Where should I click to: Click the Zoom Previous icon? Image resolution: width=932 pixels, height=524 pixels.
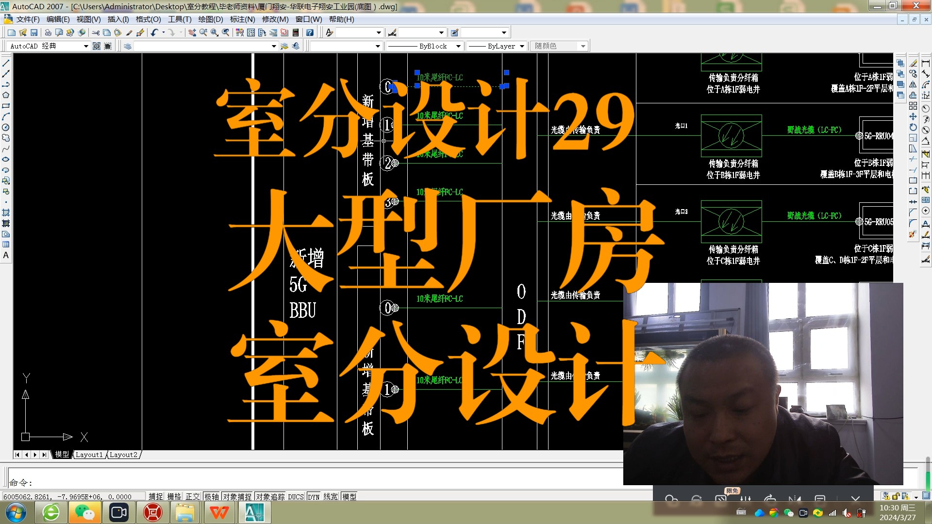tap(226, 33)
